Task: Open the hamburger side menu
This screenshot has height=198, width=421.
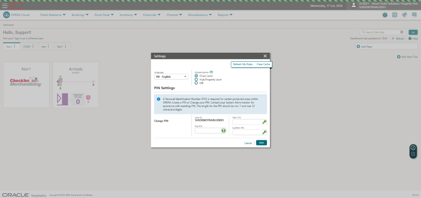Action: click(5, 6)
